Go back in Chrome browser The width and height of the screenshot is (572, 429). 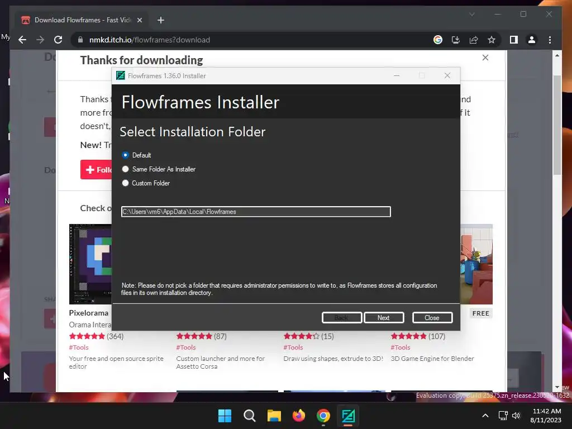click(22, 40)
